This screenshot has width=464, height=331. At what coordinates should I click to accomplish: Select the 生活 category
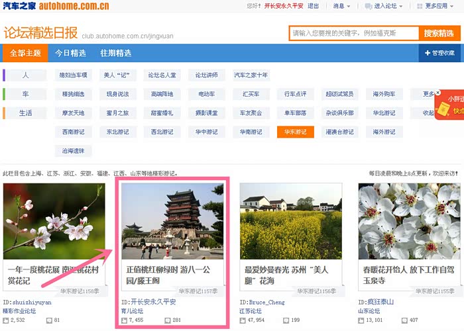(x=26, y=113)
